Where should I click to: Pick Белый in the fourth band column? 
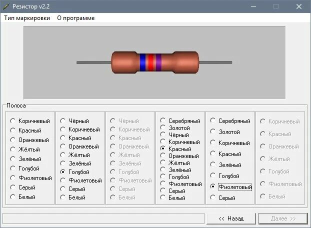[x=172, y=198]
